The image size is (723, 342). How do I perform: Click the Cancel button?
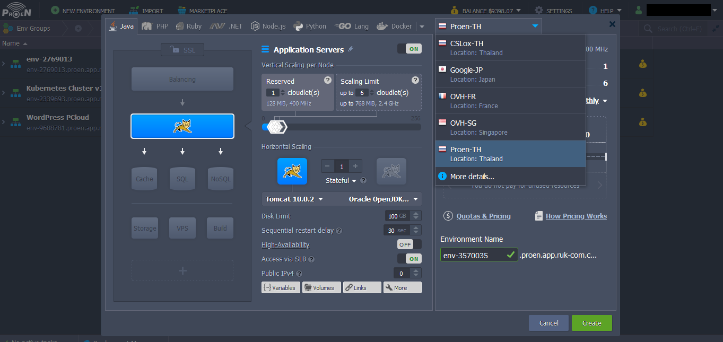pos(548,323)
